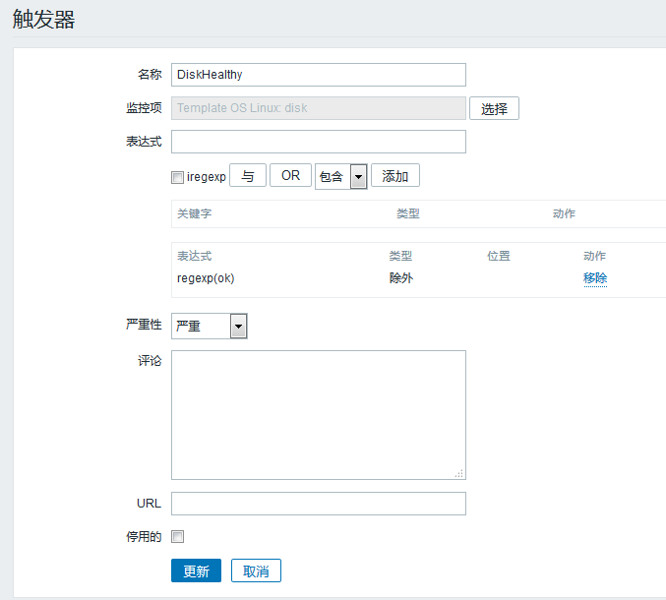Click the 关键字 column header
The width and height of the screenshot is (666, 600).
(x=194, y=213)
